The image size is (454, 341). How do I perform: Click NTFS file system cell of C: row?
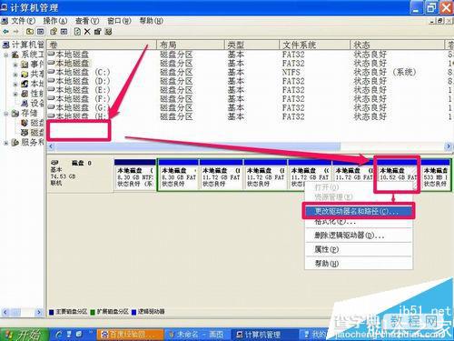[x=291, y=72]
